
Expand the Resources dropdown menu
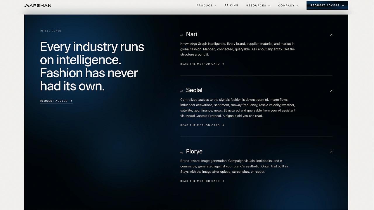(x=258, y=5)
